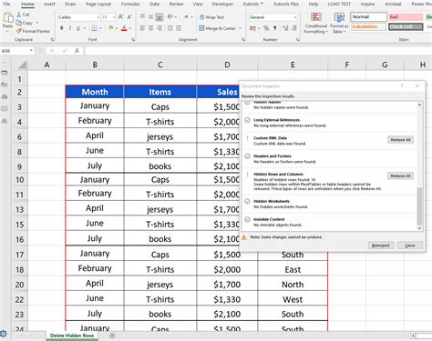This screenshot has width=432, height=341.
Task: Click the Increase Decimal icon
Action: pyautogui.click(x=285, y=28)
